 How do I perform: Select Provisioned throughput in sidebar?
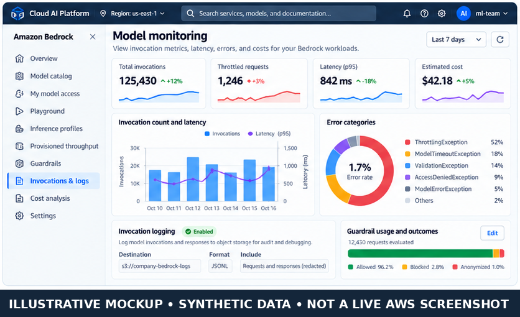(x=53, y=146)
